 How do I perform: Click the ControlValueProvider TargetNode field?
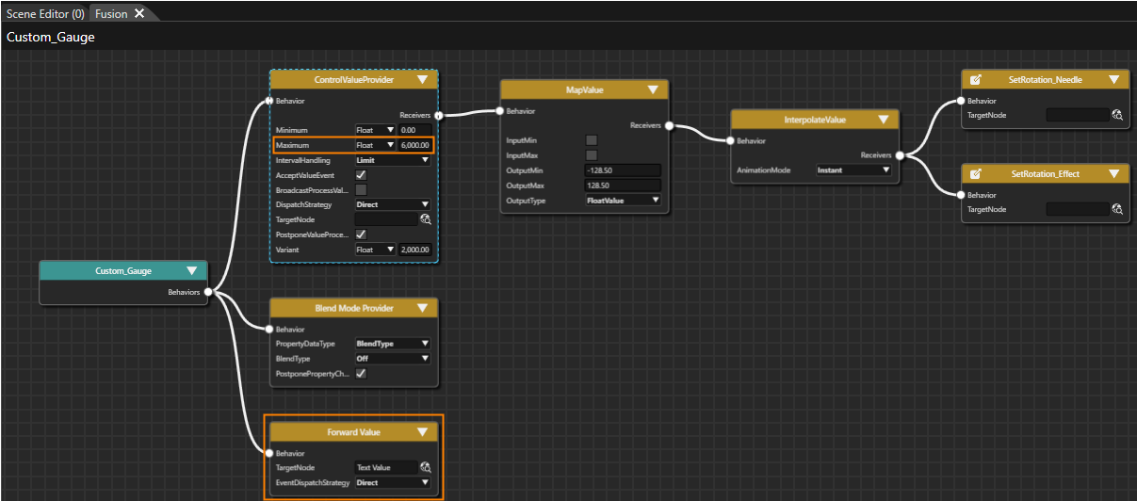[x=386, y=219]
